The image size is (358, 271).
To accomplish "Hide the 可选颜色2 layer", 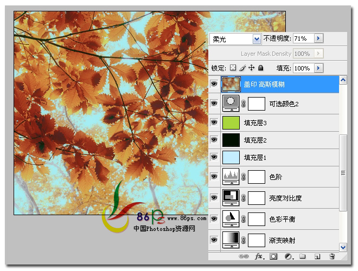I will coord(214,104).
